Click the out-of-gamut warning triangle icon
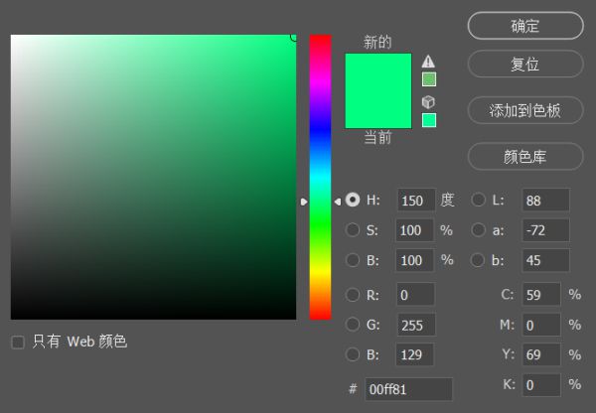Screen dimensions: 596x413 coord(428,62)
